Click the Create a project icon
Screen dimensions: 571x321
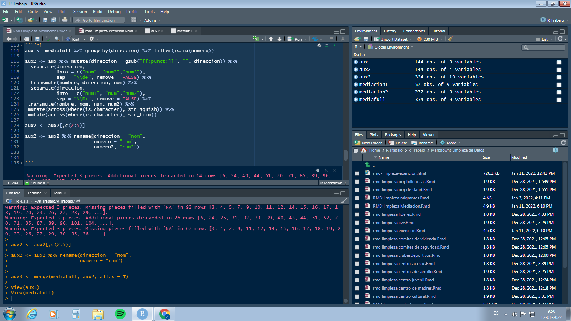coord(20,20)
